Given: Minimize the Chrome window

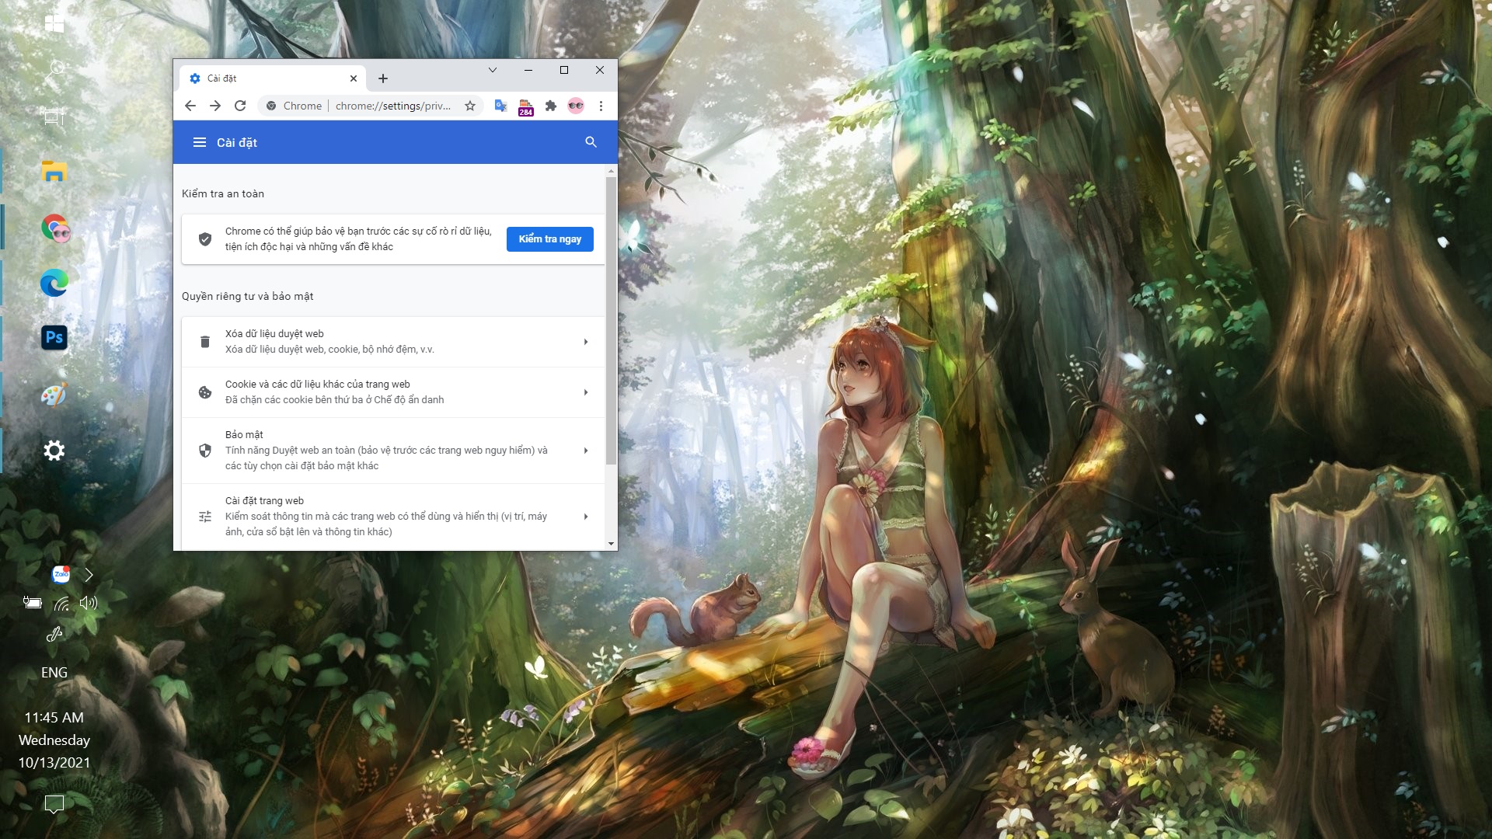Looking at the screenshot, I should click(x=528, y=70).
